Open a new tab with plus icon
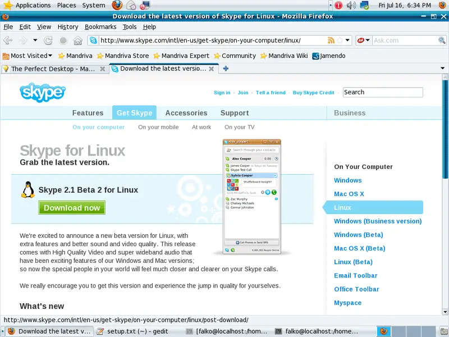This screenshot has width=449, height=337. point(226,69)
